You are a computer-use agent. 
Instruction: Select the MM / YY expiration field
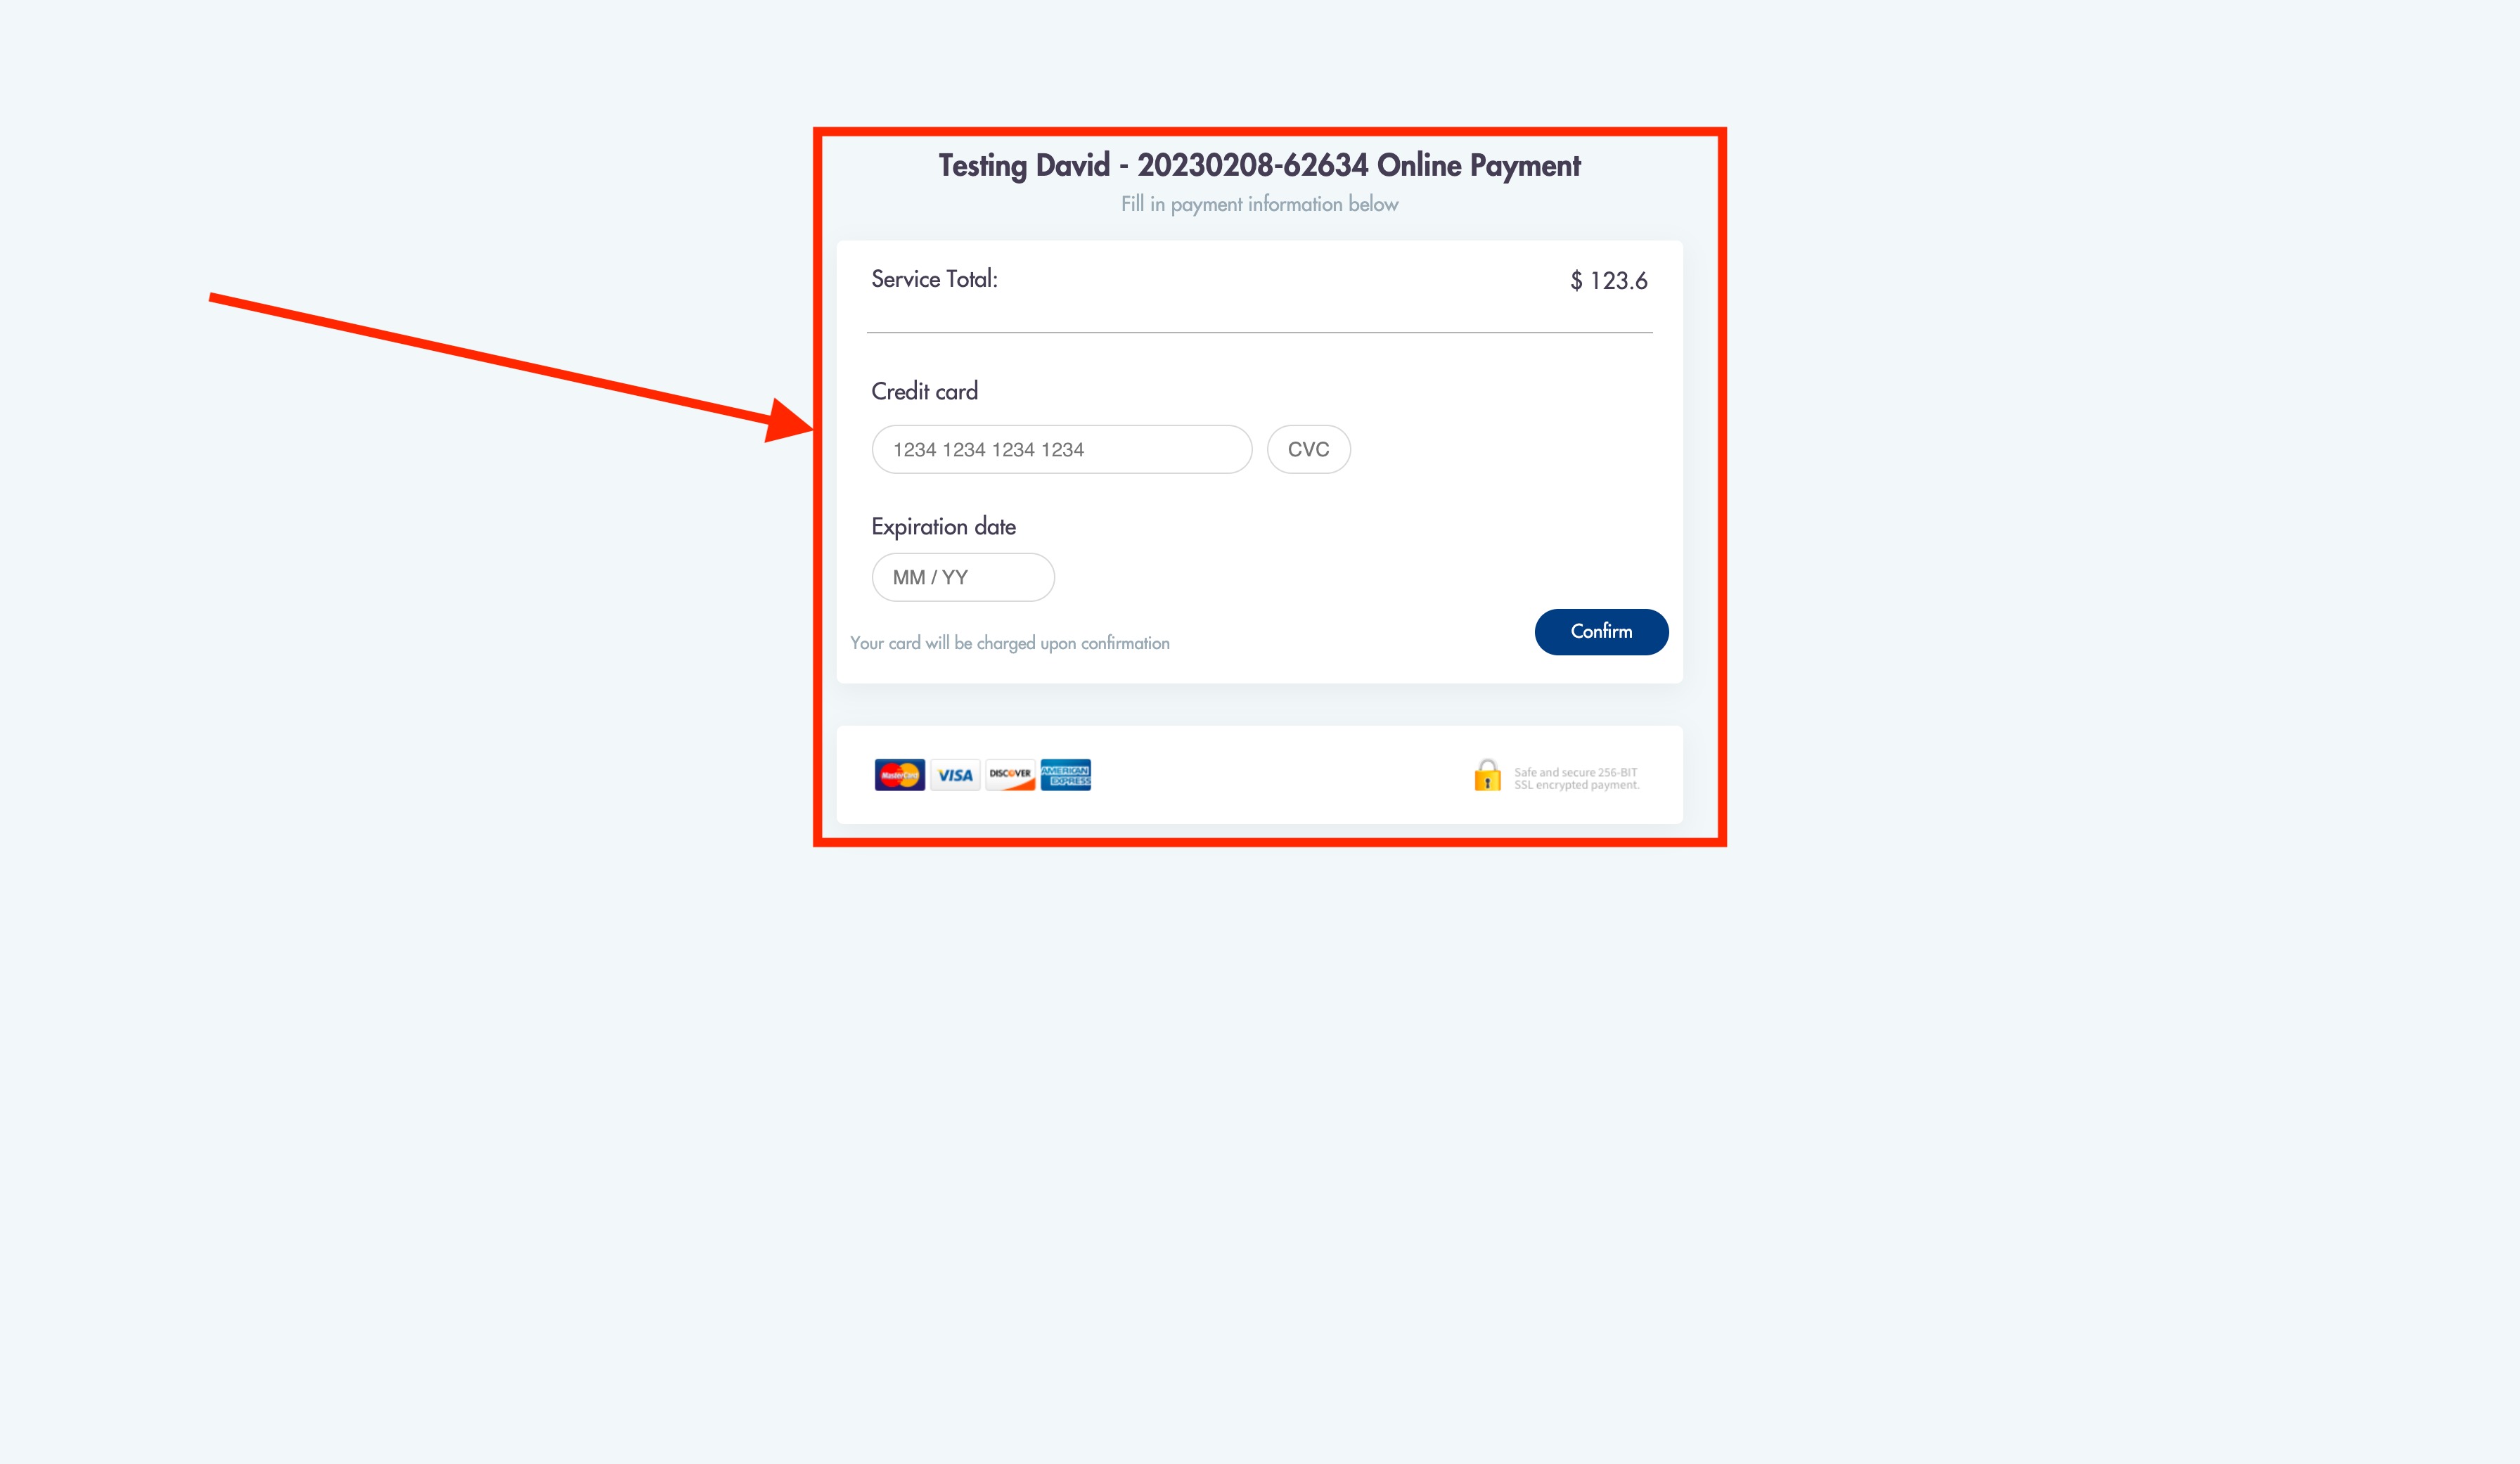pos(963,577)
